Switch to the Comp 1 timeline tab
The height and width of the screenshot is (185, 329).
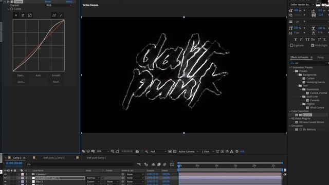tap(17, 158)
